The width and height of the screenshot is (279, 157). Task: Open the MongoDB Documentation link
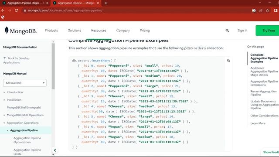pos(20,47)
